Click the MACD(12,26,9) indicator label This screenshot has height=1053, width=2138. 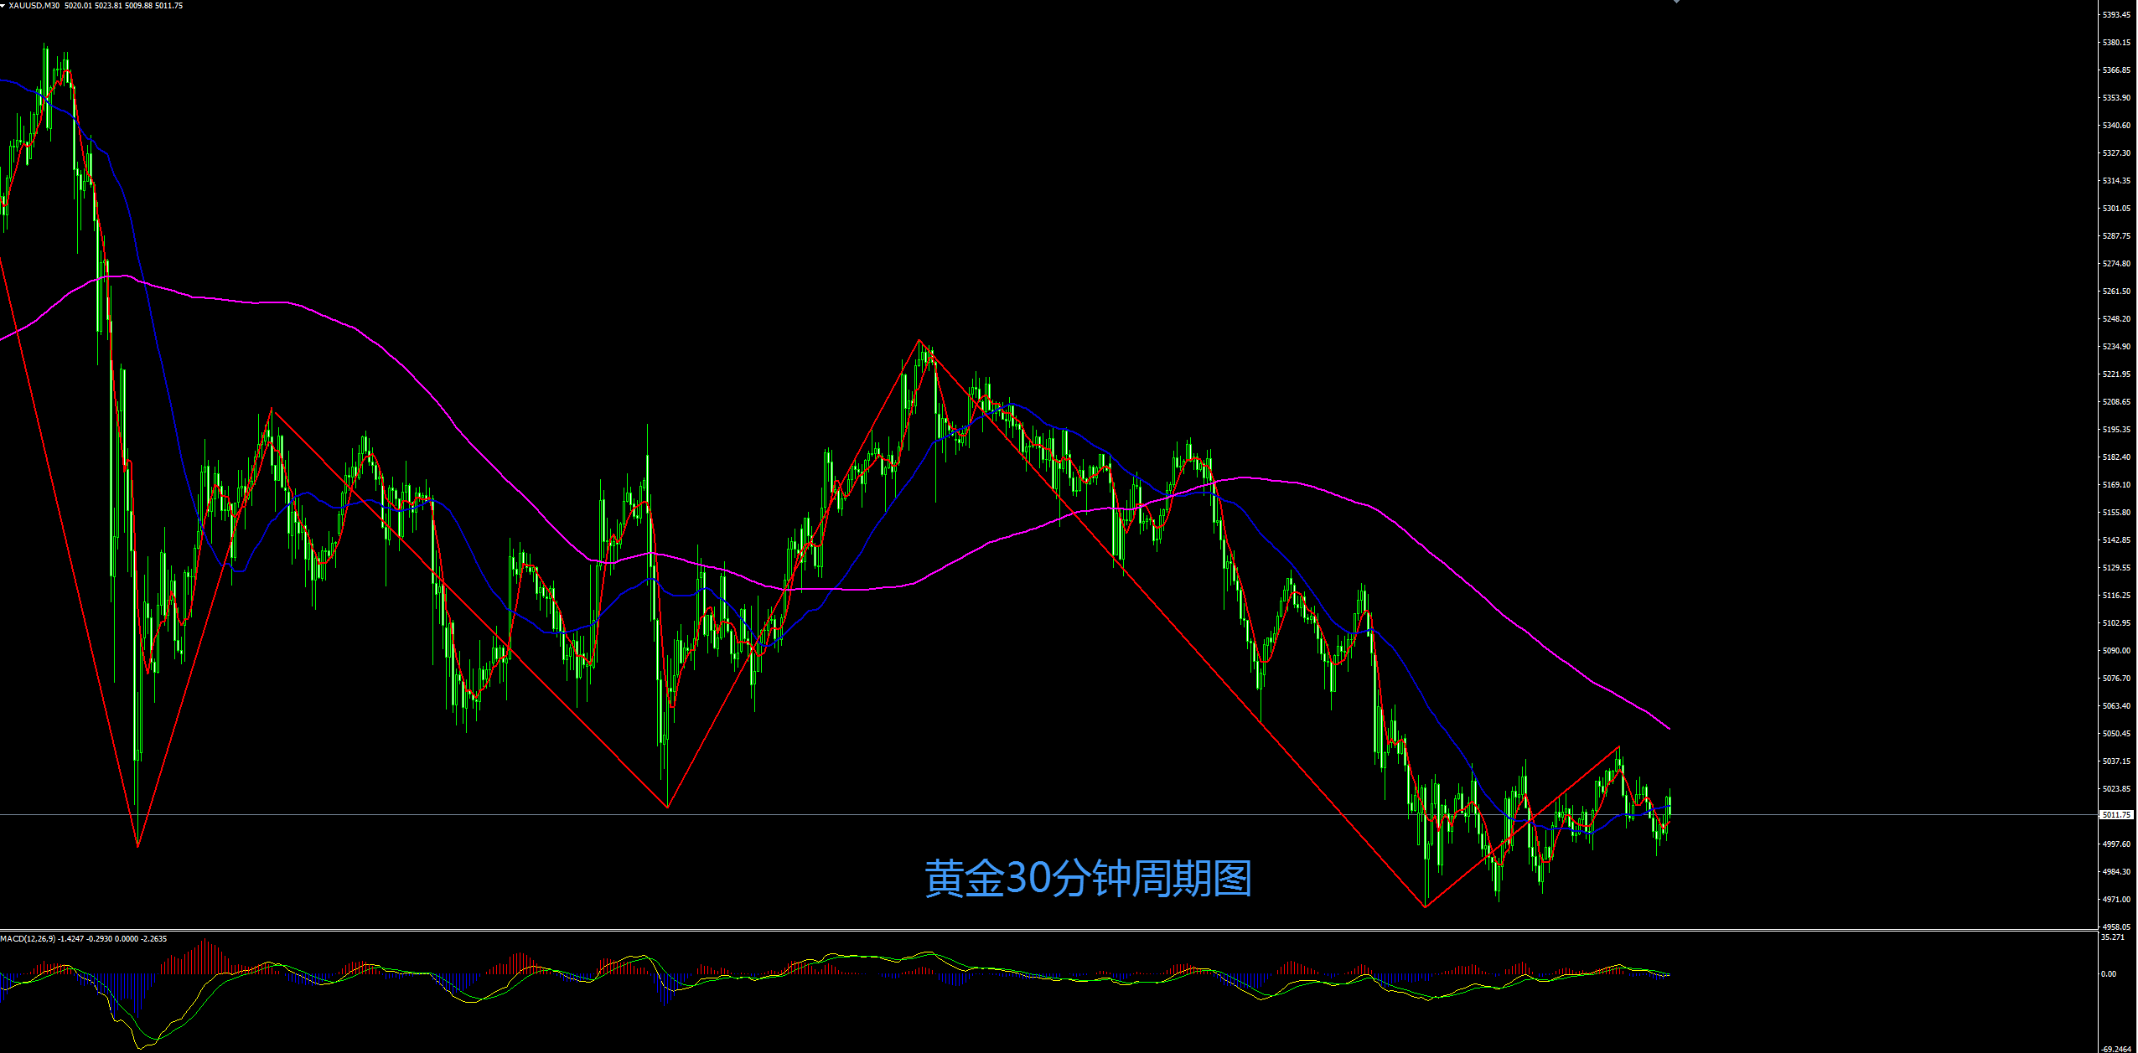pyautogui.click(x=28, y=938)
